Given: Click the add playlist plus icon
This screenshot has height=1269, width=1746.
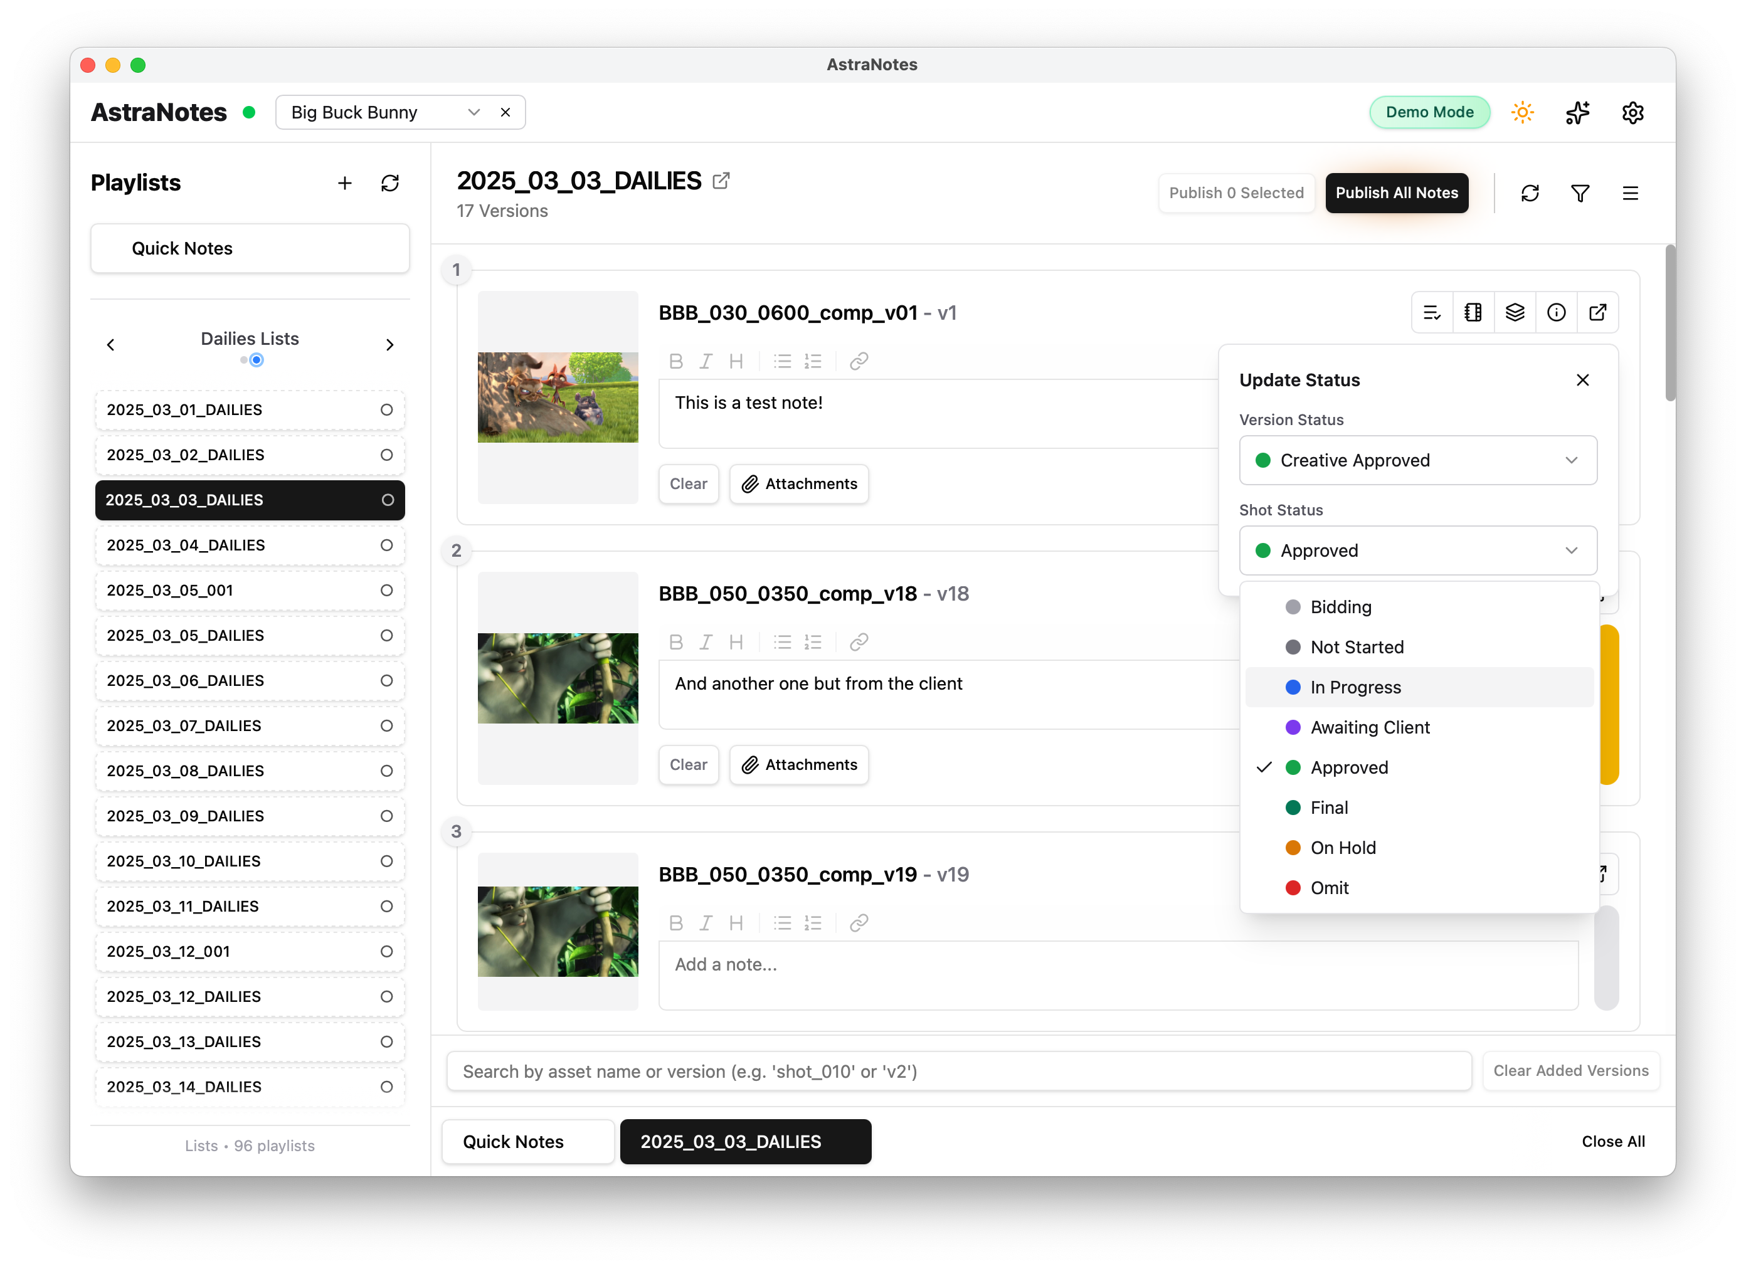Looking at the screenshot, I should tap(345, 183).
